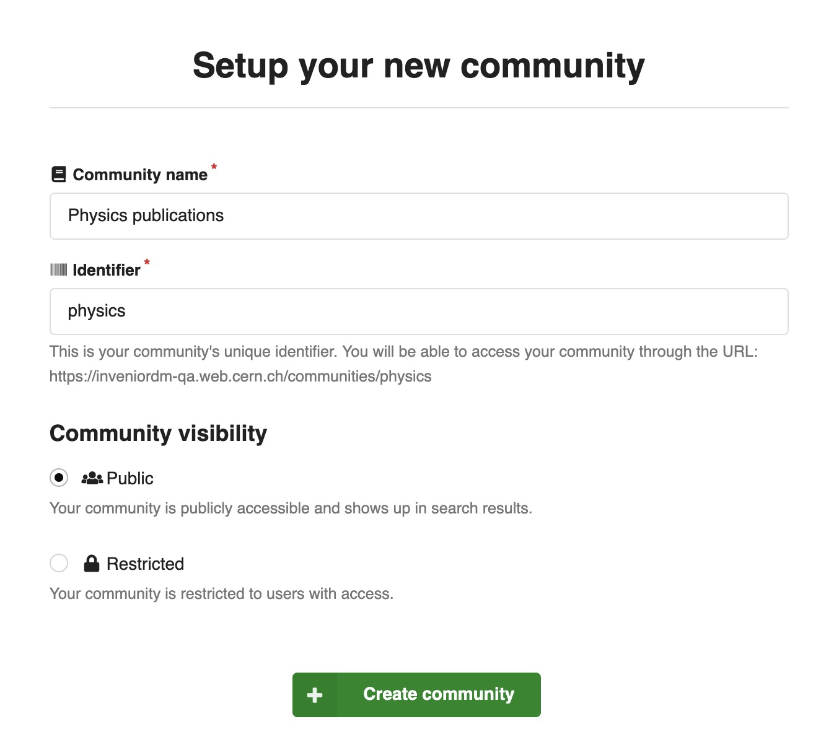Focus the Identifier input field containing physics
This screenshot has height=737, width=834.
click(419, 312)
